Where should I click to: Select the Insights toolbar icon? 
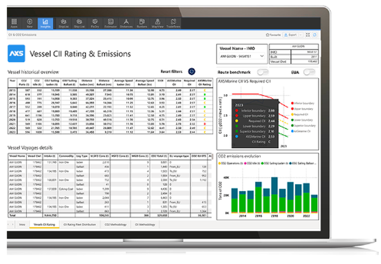[x=45, y=23]
